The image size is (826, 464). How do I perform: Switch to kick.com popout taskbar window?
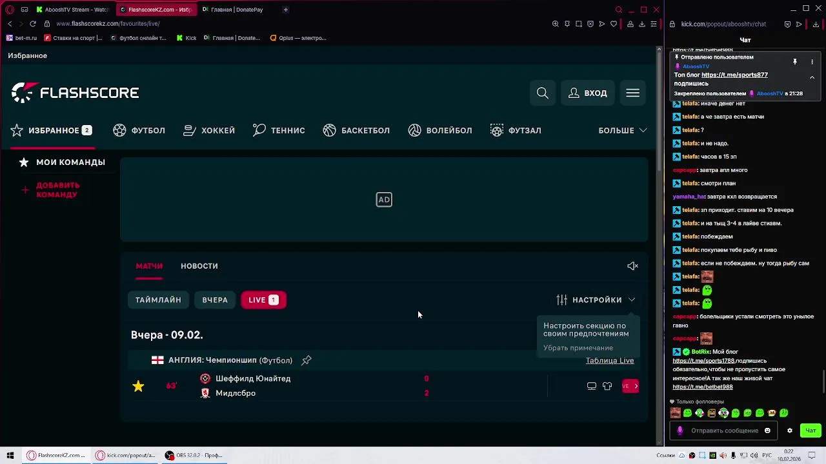click(x=125, y=456)
